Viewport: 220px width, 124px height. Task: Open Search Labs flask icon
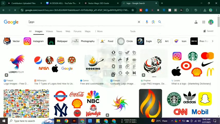196,22
